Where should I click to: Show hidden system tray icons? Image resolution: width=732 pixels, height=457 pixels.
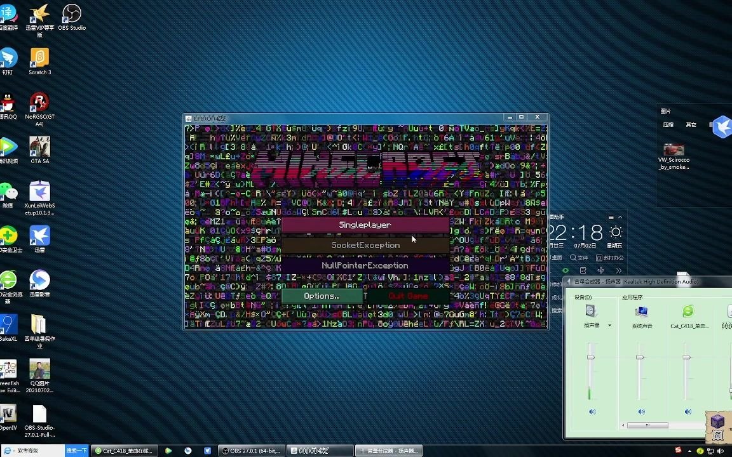coord(689,451)
